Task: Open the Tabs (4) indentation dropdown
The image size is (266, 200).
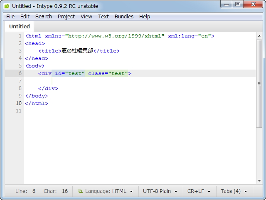Action: click(234, 191)
